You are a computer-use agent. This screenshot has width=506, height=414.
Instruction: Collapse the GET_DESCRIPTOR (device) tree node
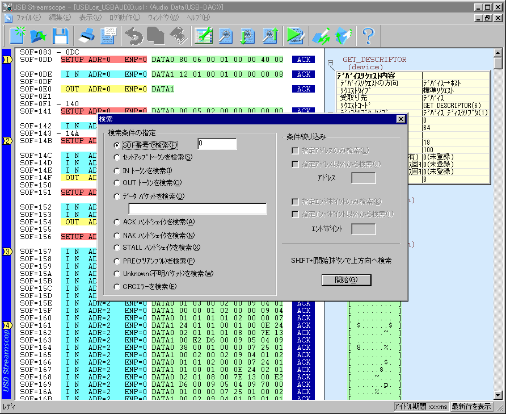click(331, 62)
